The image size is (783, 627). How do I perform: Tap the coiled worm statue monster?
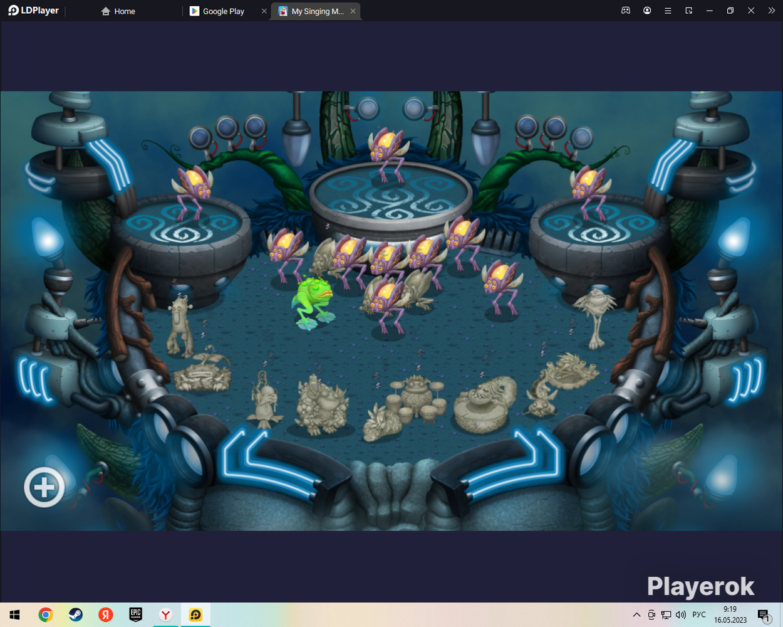click(485, 404)
